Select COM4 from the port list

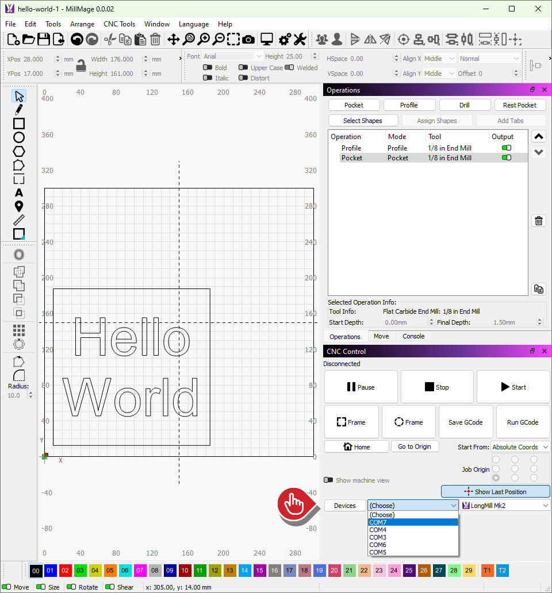378,530
